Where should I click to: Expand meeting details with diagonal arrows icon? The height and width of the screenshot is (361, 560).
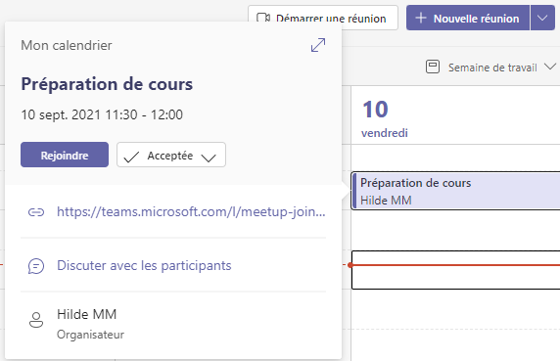tap(318, 45)
